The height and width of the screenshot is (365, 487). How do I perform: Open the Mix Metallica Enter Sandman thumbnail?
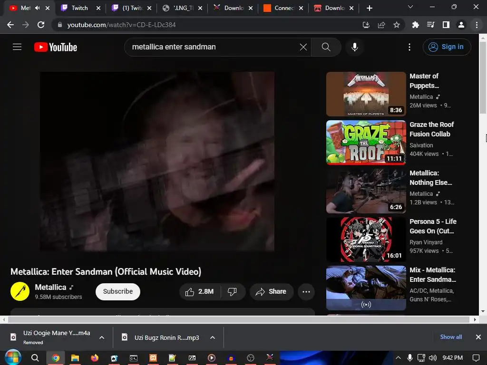(366, 288)
